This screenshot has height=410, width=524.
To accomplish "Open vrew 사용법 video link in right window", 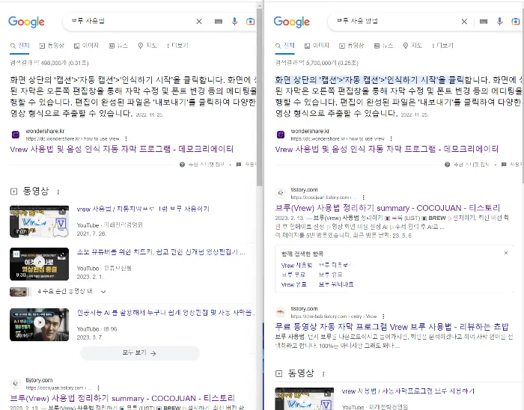I will 408,391.
